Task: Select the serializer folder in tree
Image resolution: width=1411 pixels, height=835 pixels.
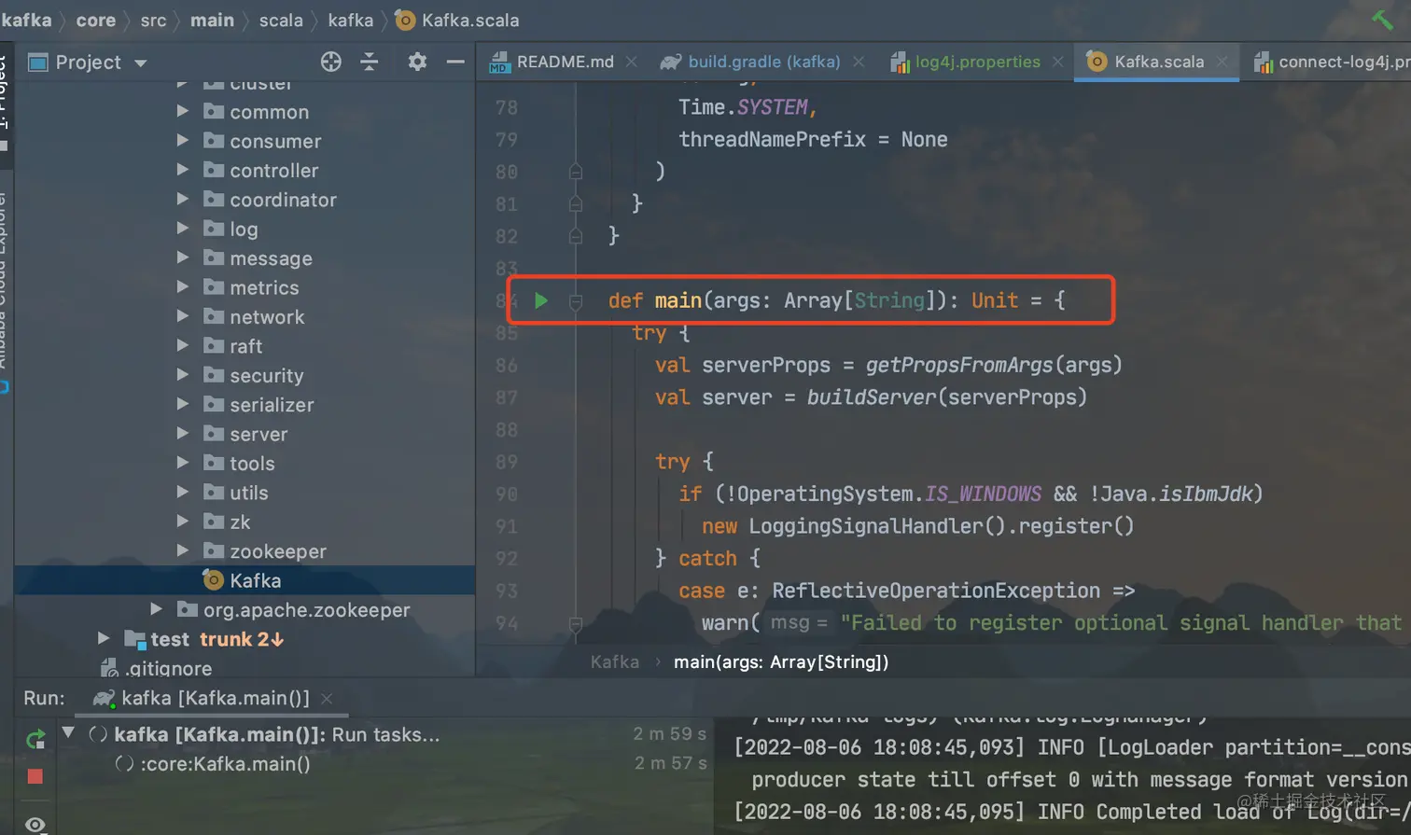Action: point(272,404)
